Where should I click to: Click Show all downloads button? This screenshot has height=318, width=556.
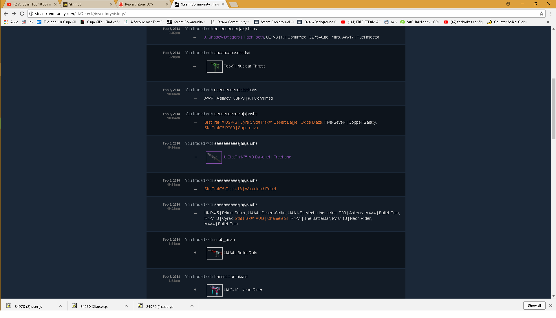pos(534,306)
